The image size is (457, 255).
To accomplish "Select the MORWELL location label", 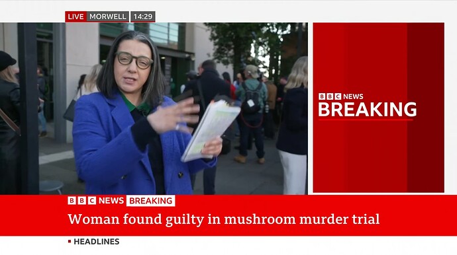I will pyautogui.click(x=107, y=17).
